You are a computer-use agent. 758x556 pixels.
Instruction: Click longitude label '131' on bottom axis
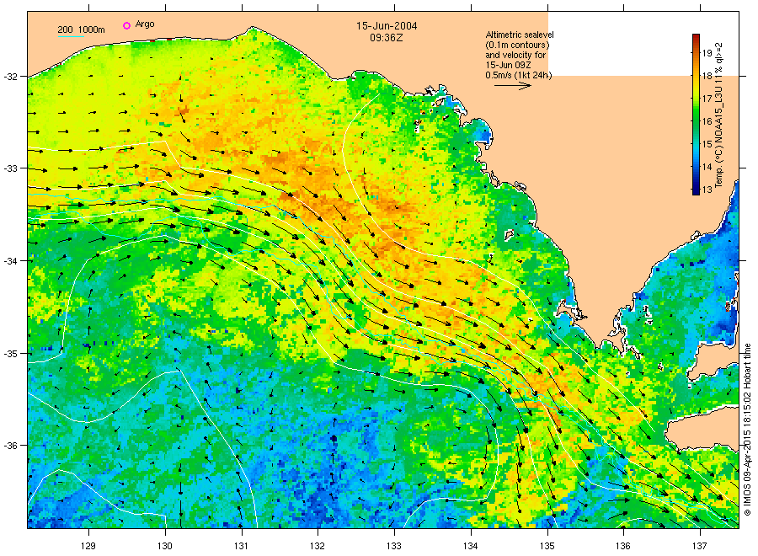click(241, 546)
